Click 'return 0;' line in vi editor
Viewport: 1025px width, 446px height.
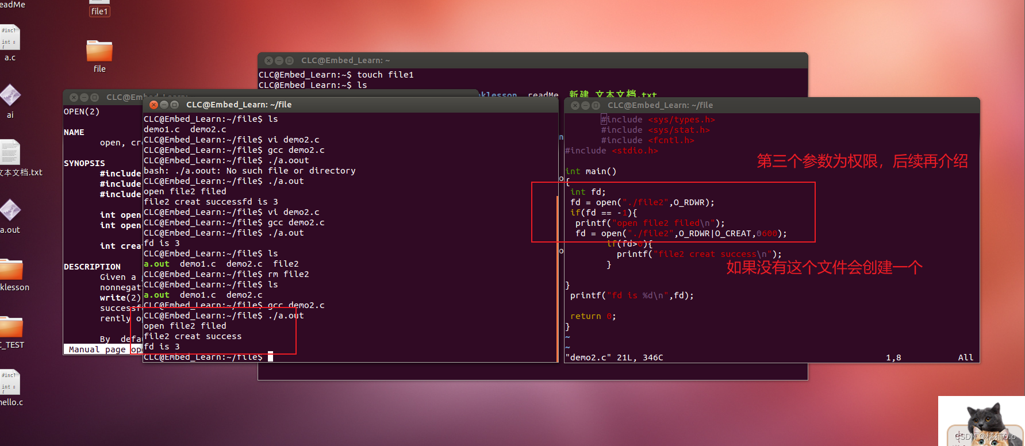click(x=593, y=316)
